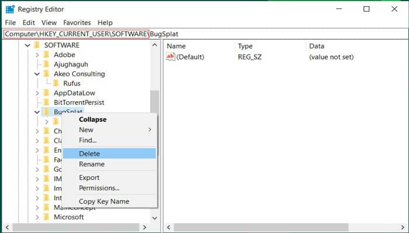Choose Delete from the context menu

click(x=89, y=154)
